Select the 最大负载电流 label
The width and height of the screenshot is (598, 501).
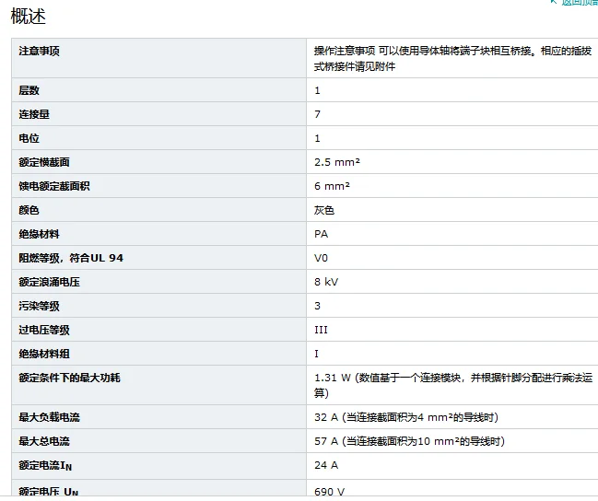[49, 417]
